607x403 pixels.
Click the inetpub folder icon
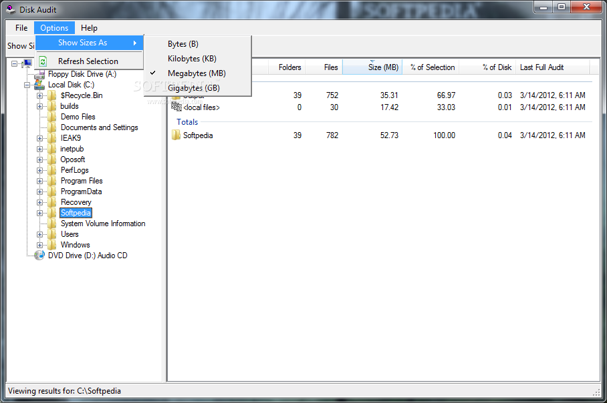coord(52,149)
